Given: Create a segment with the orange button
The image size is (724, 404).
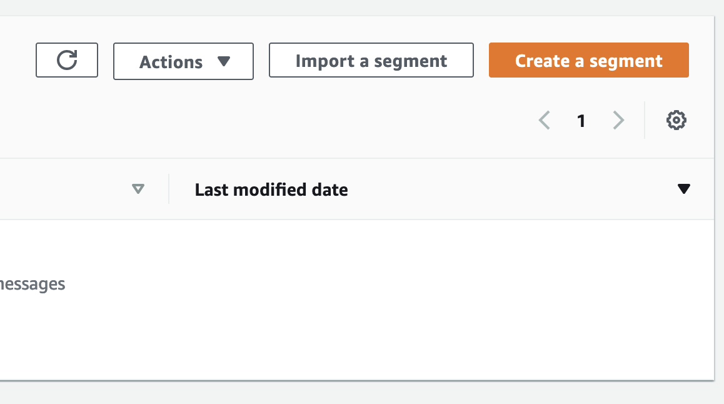Looking at the screenshot, I should [x=589, y=60].
